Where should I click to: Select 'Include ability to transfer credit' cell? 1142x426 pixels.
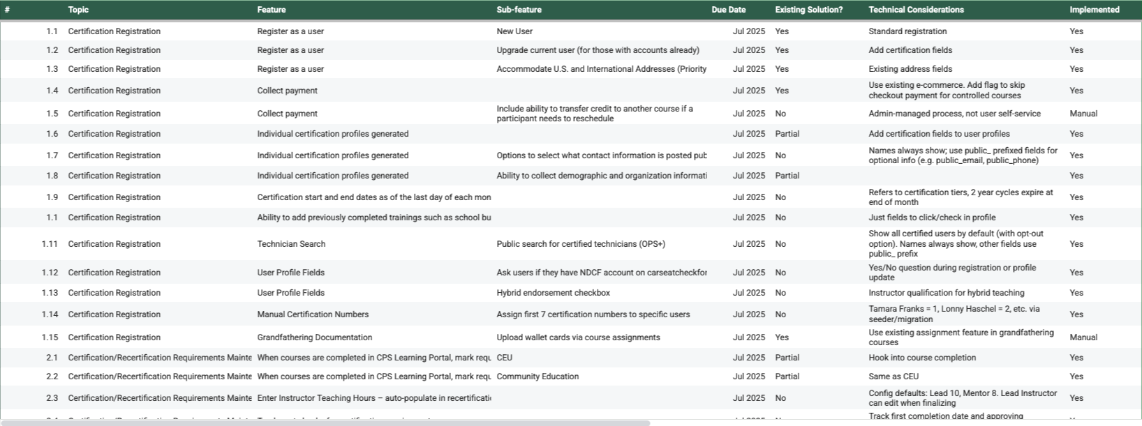(595, 114)
